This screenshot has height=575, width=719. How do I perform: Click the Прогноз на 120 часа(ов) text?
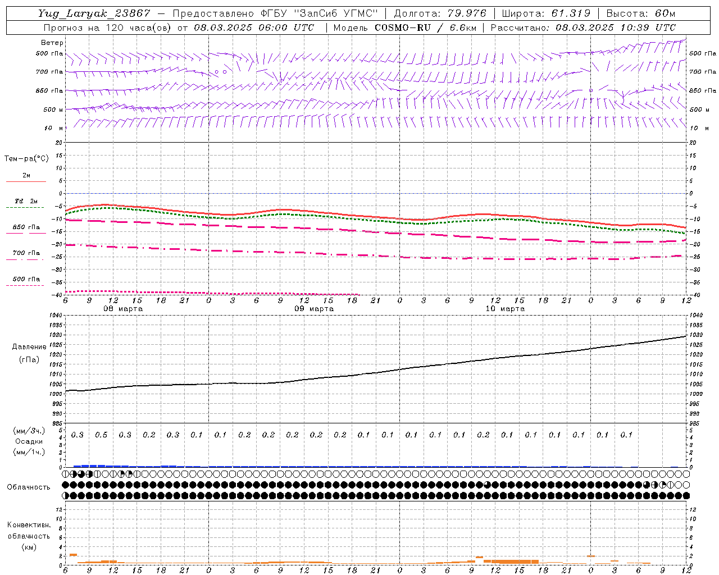click(107, 28)
